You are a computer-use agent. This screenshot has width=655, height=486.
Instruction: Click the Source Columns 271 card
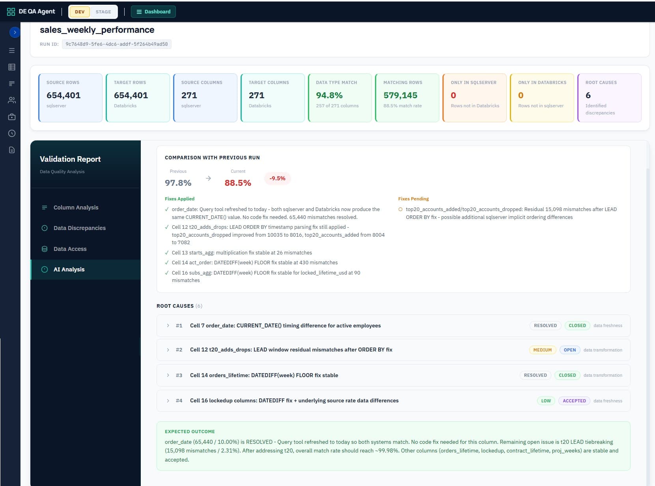[205, 98]
